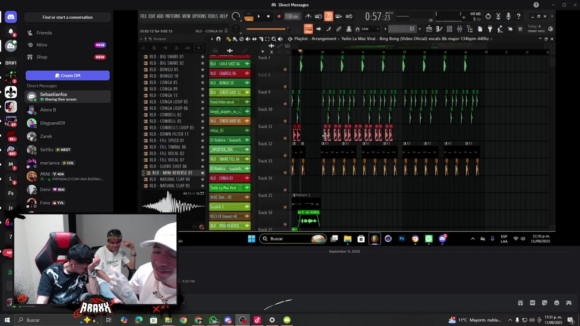Mute Track 9 with its dot

point(285,104)
